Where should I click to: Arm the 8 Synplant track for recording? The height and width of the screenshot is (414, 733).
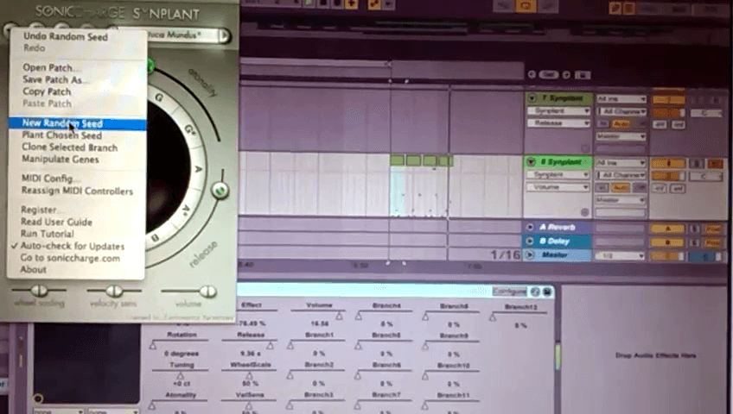click(x=715, y=163)
